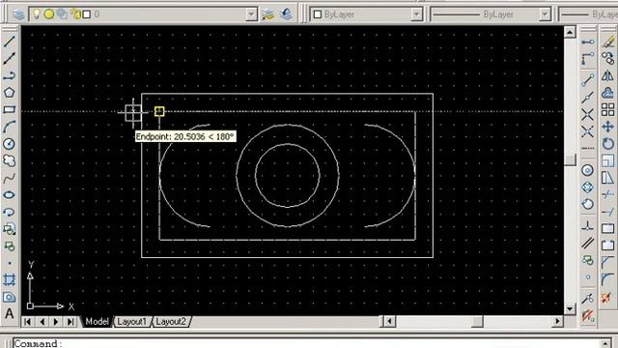Expand the layer list dropdown

click(x=251, y=14)
